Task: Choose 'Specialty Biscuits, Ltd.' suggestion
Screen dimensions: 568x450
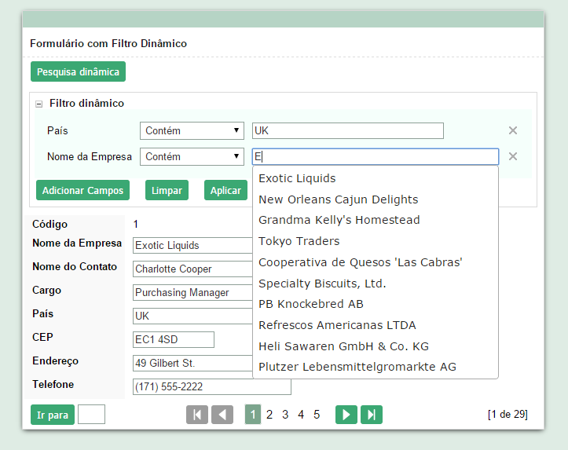Action: pyautogui.click(x=322, y=283)
